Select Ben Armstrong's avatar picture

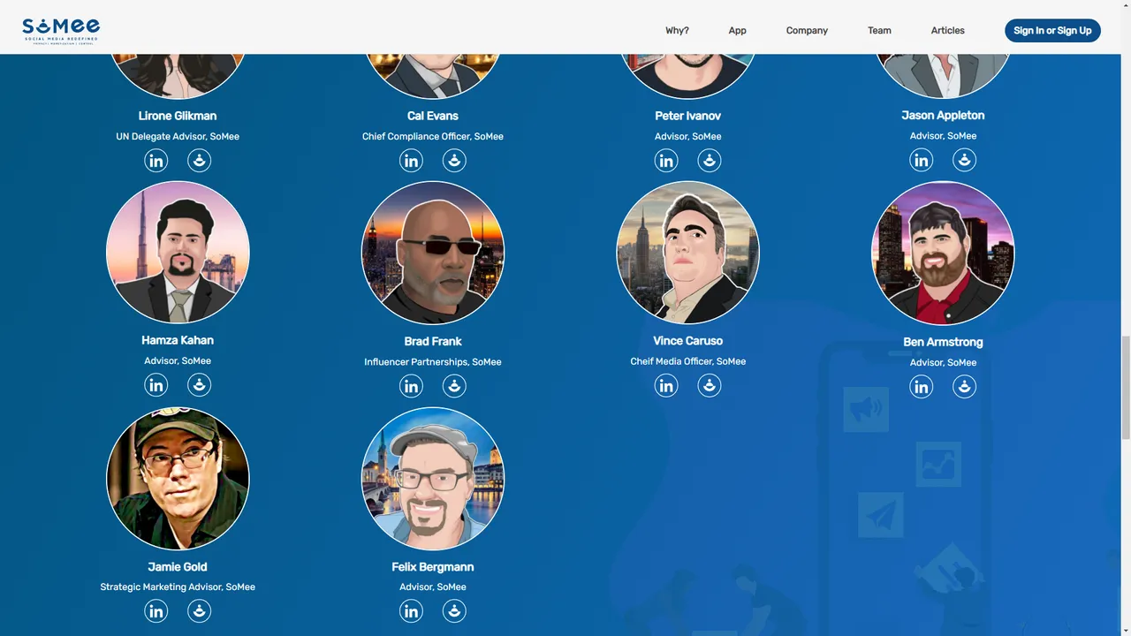(943, 254)
